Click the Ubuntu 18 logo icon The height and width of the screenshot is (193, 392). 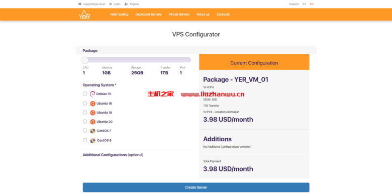click(92, 113)
